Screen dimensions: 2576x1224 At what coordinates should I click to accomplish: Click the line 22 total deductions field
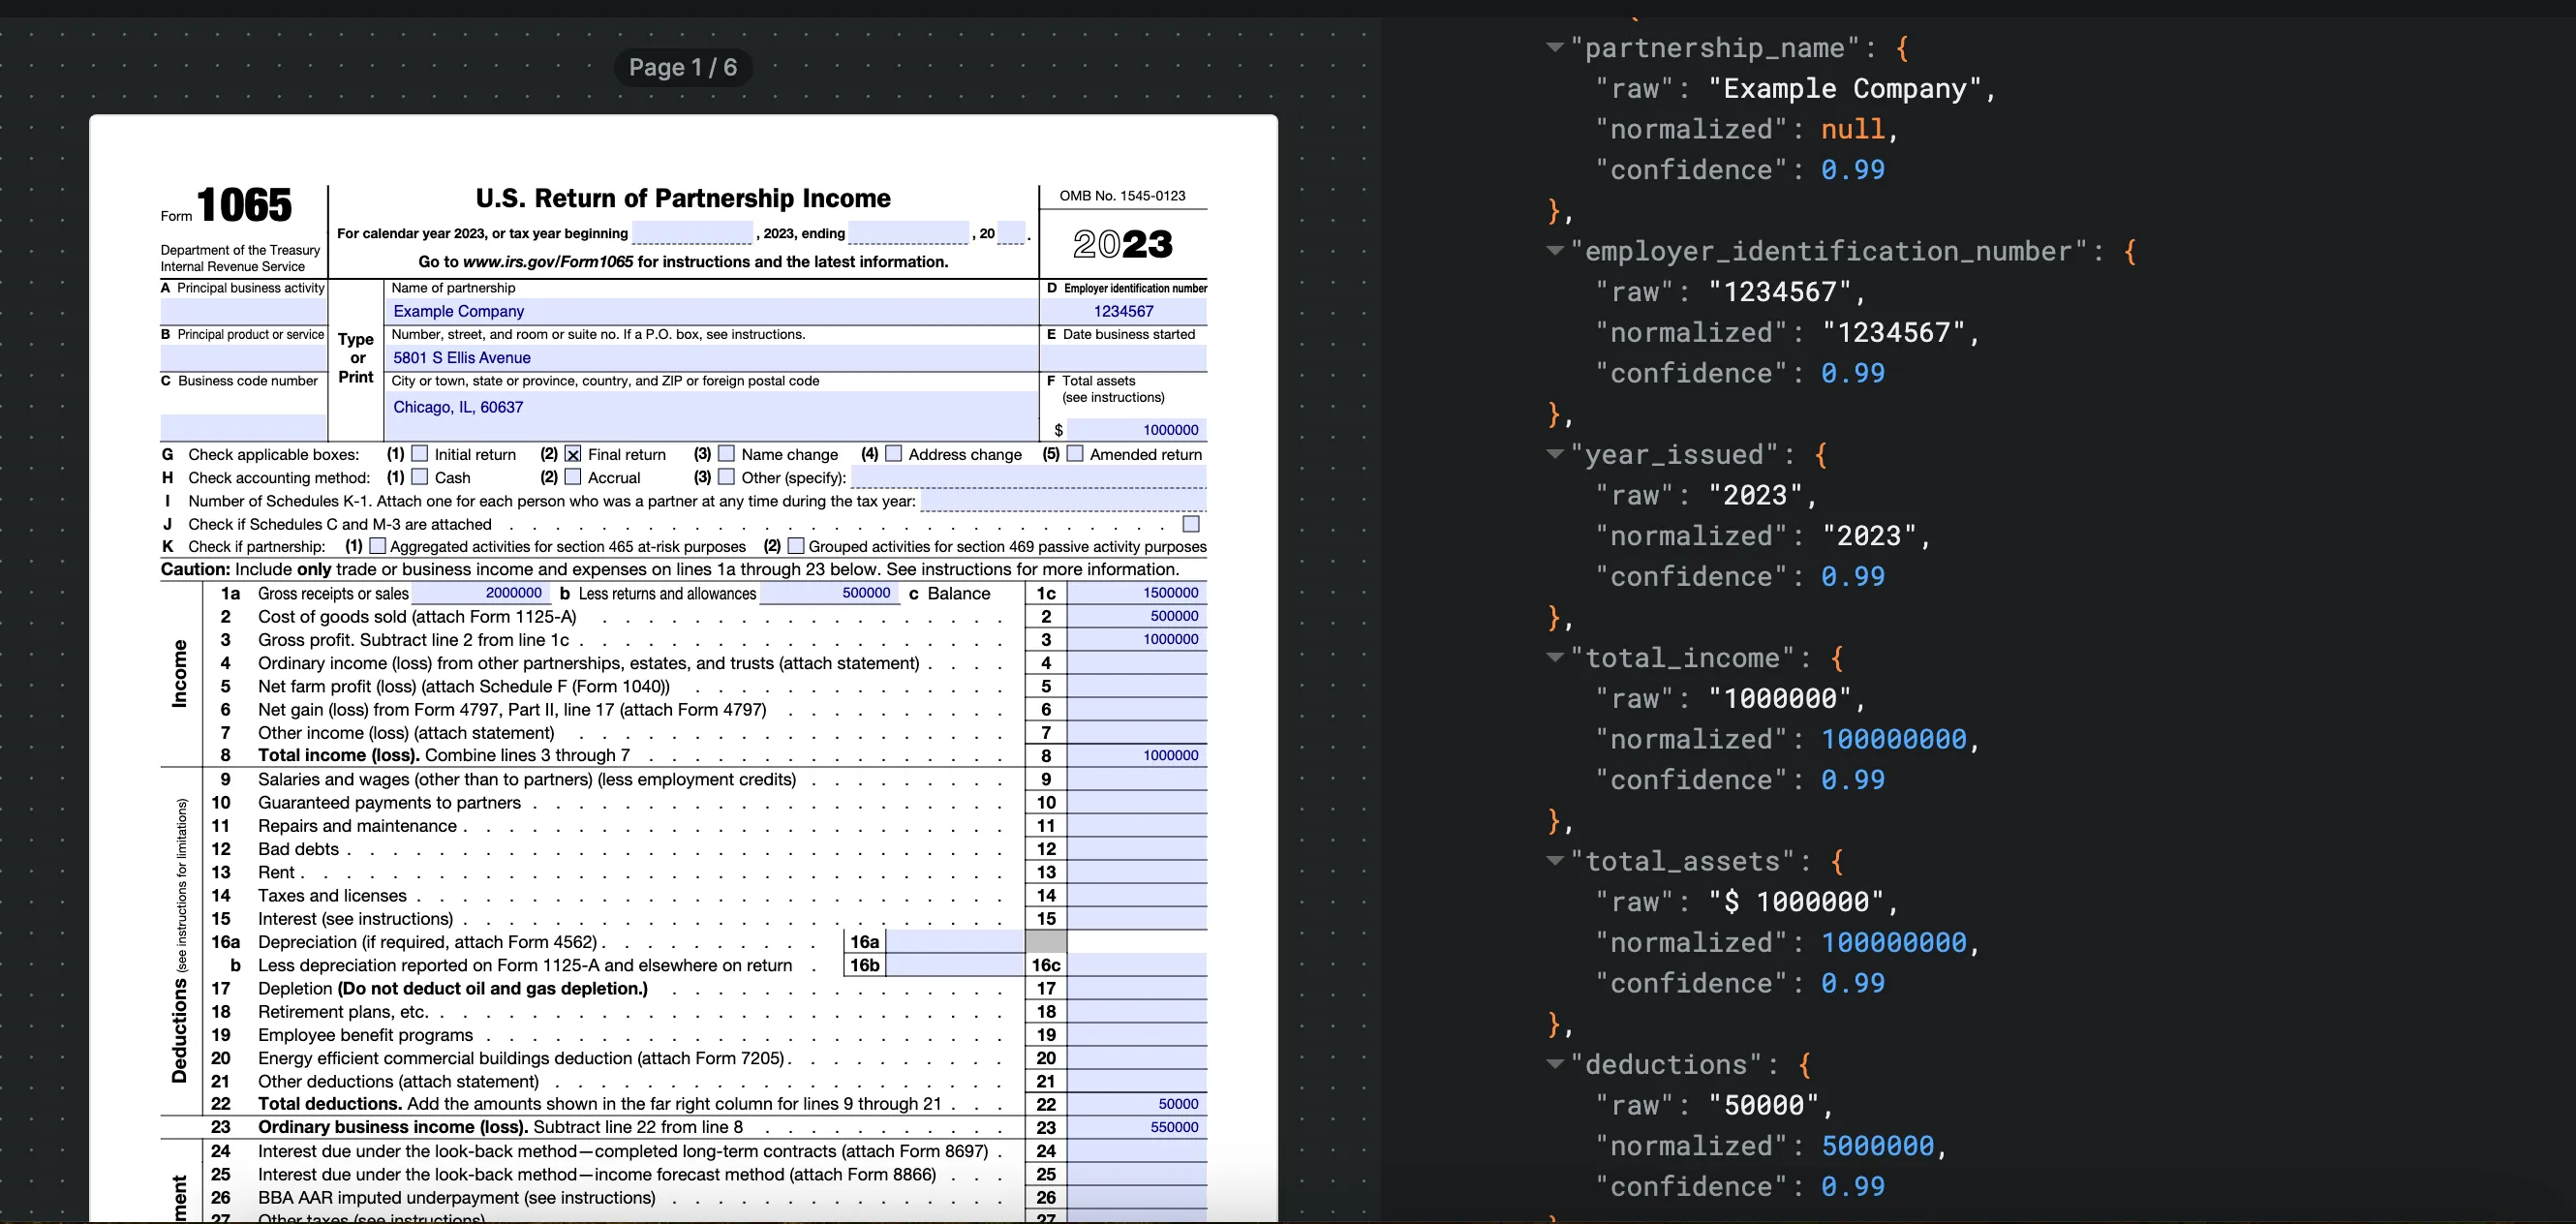point(1136,1104)
